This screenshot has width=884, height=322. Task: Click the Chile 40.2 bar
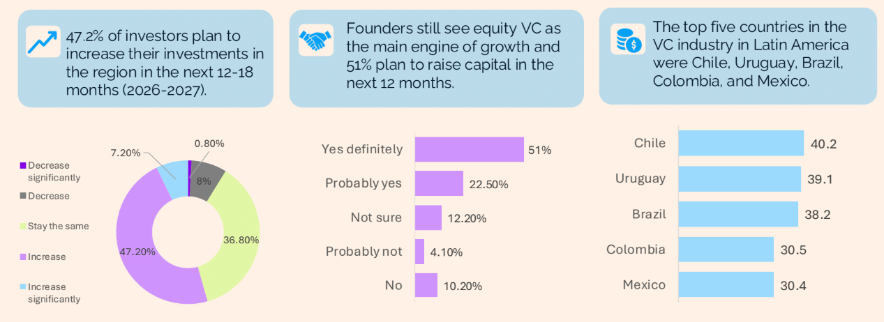(741, 144)
